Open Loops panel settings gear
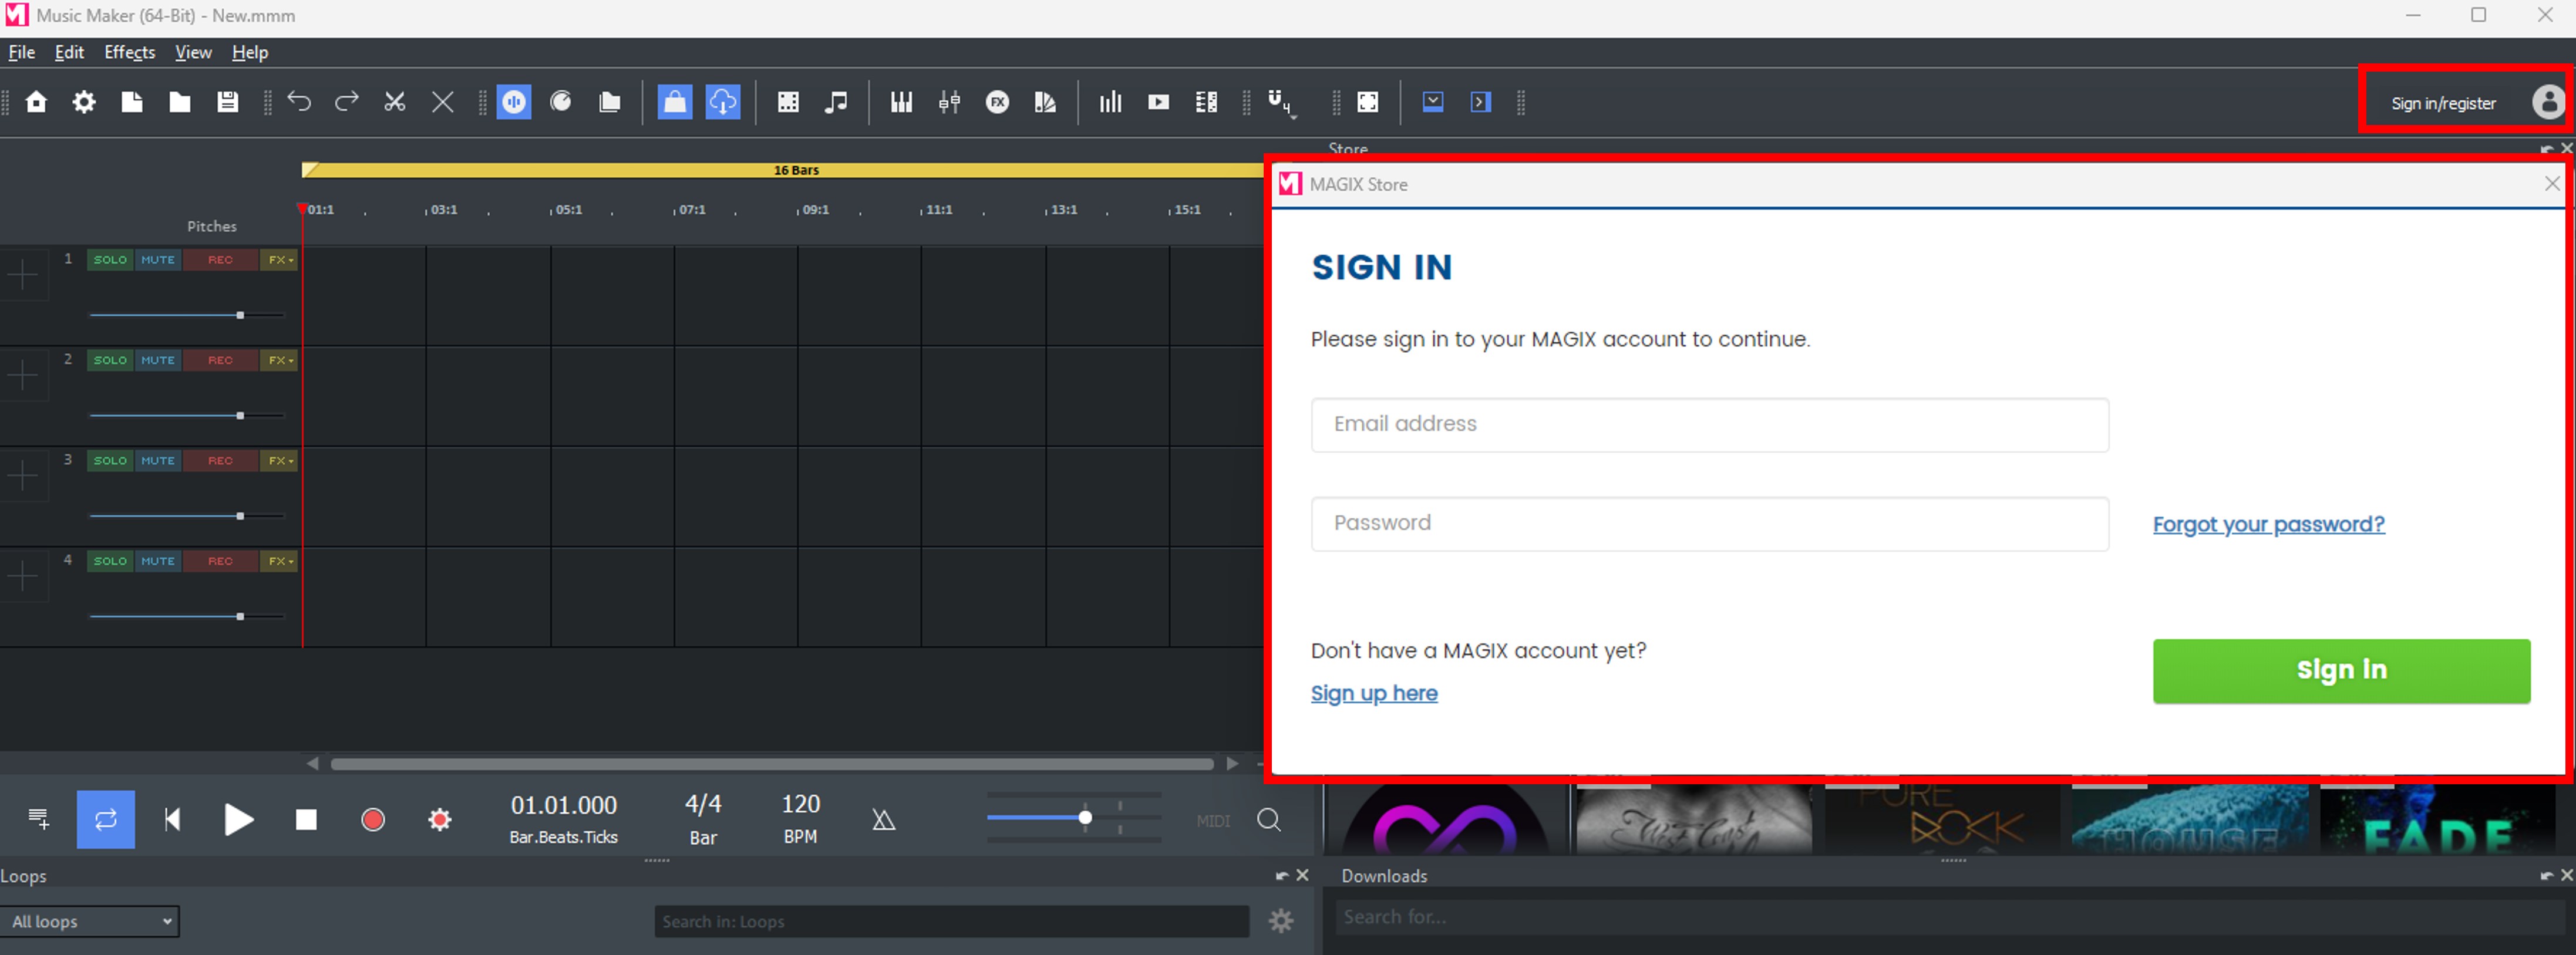 1281,922
